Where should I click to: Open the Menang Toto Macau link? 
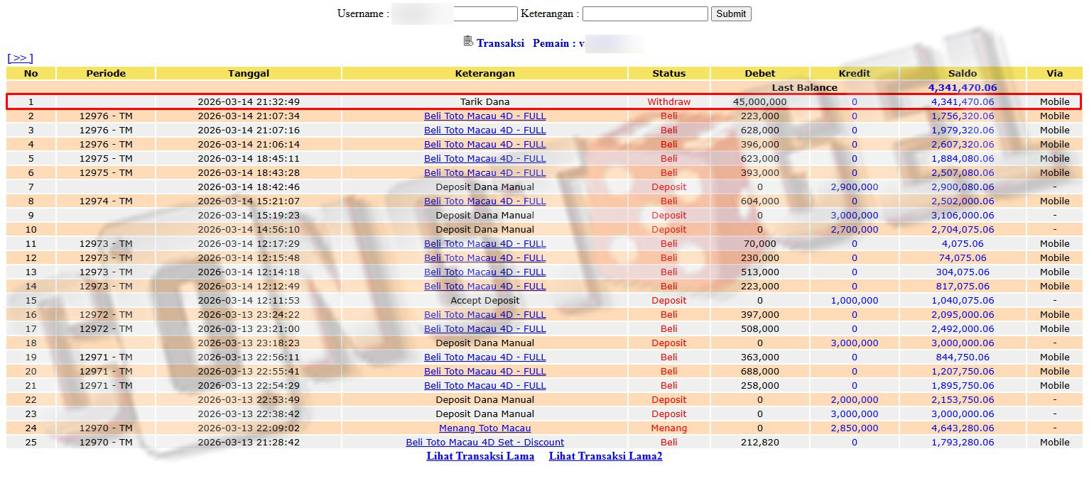(484, 428)
